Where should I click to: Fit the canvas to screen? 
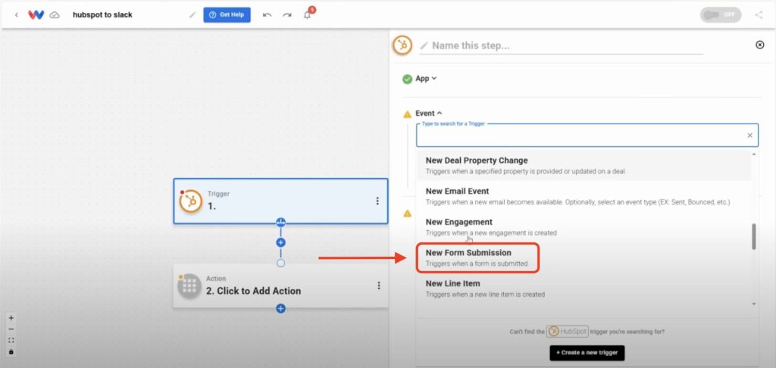[x=11, y=340]
